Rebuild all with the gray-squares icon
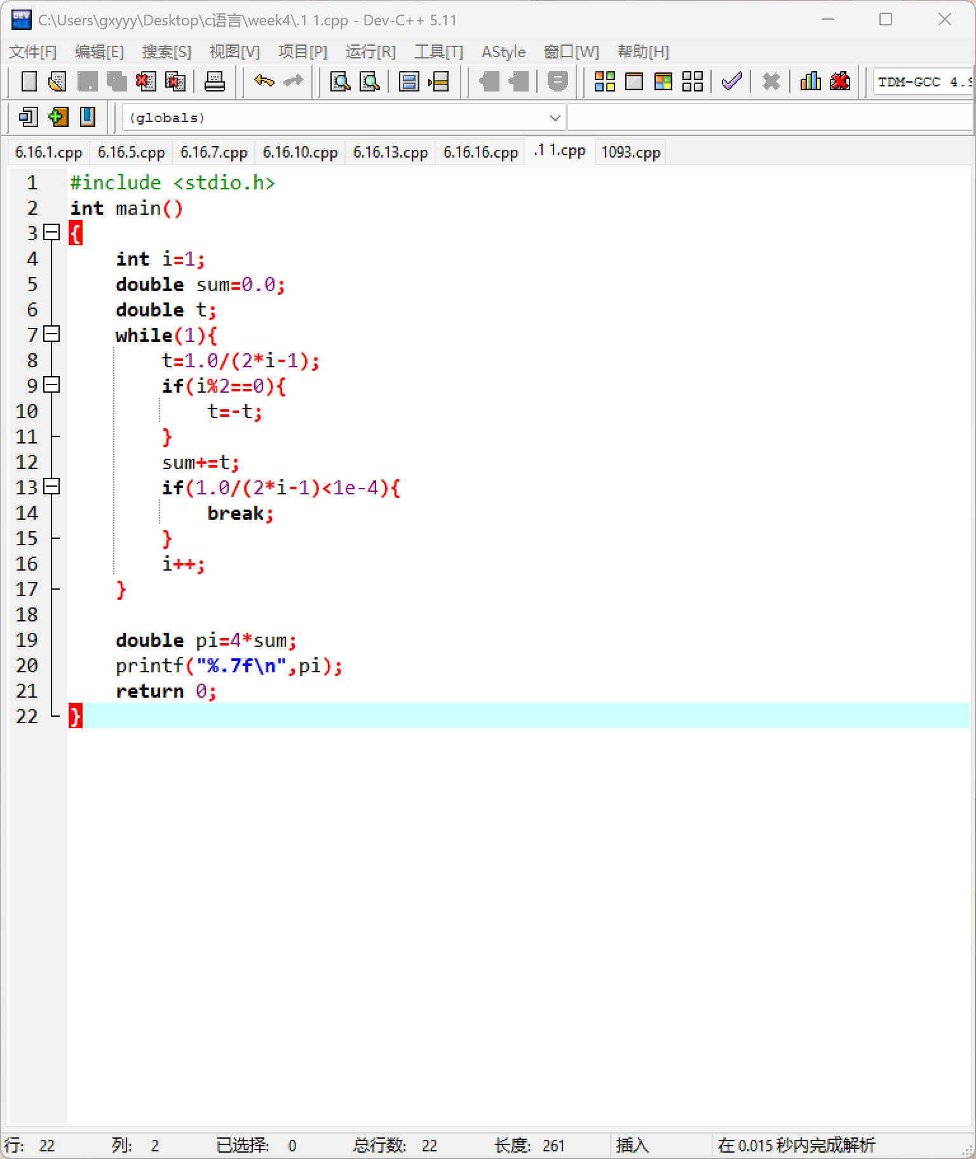Screen dimensions: 976x1159 point(692,81)
